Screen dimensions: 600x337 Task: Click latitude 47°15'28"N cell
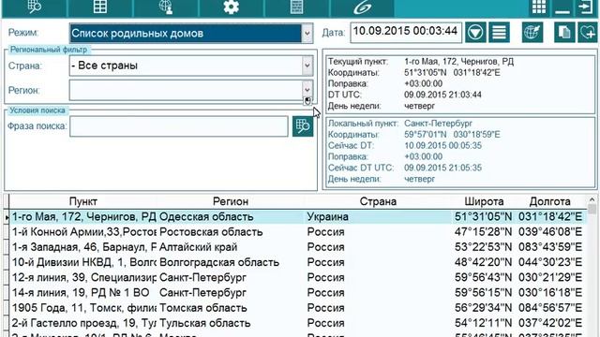[x=484, y=232]
